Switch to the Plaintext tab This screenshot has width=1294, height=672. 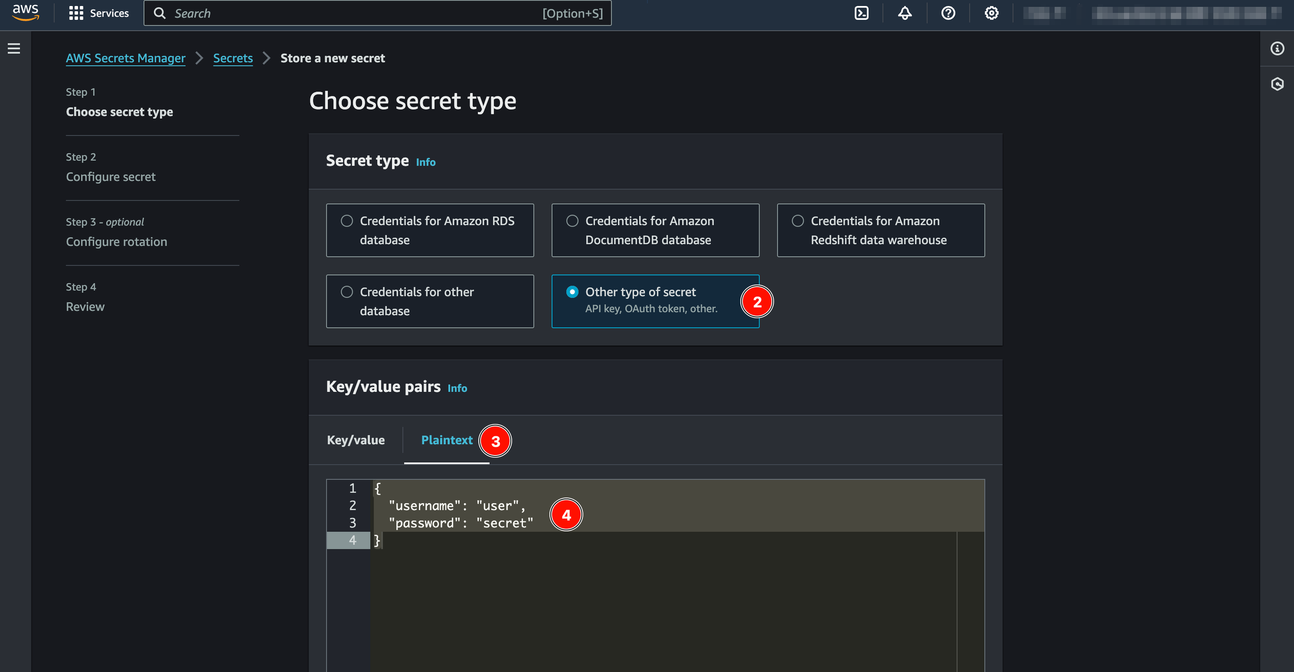coord(446,439)
